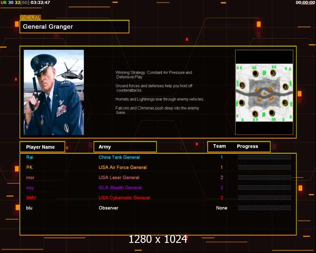316x253 pixels.
Task: Click PK's loading progress bar
Action: point(265,167)
